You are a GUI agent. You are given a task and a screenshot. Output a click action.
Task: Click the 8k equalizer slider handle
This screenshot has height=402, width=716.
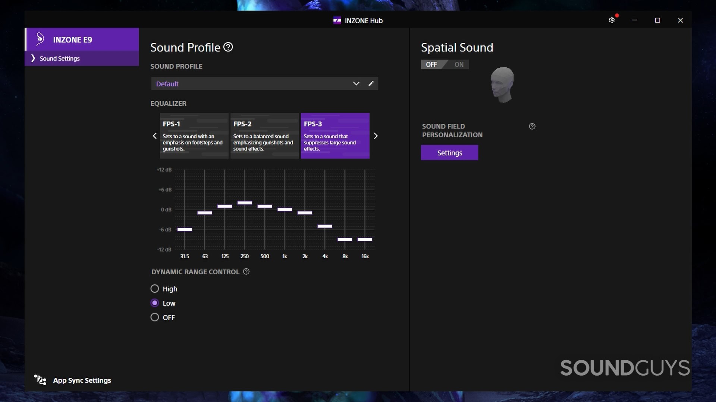tap(345, 239)
